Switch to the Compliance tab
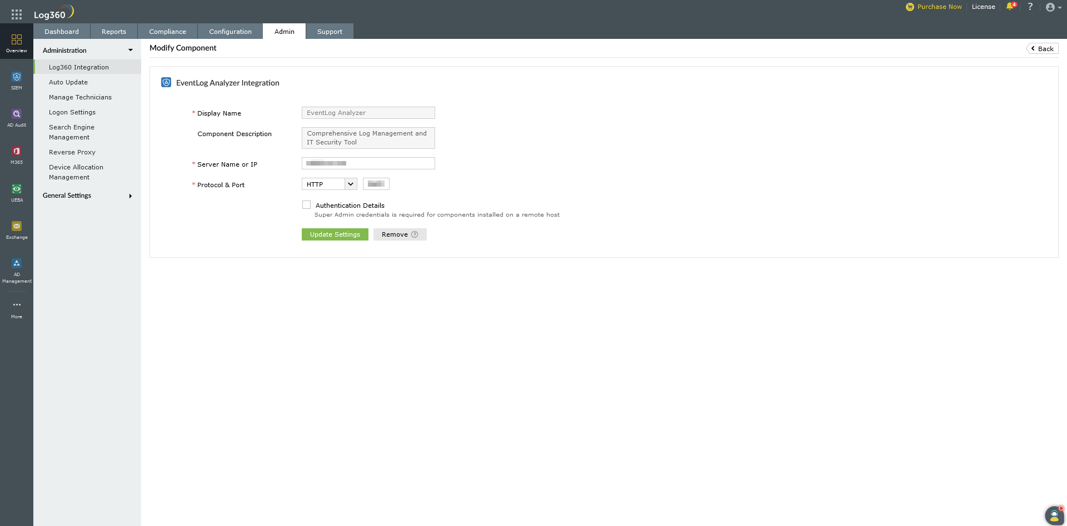 (167, 32)
